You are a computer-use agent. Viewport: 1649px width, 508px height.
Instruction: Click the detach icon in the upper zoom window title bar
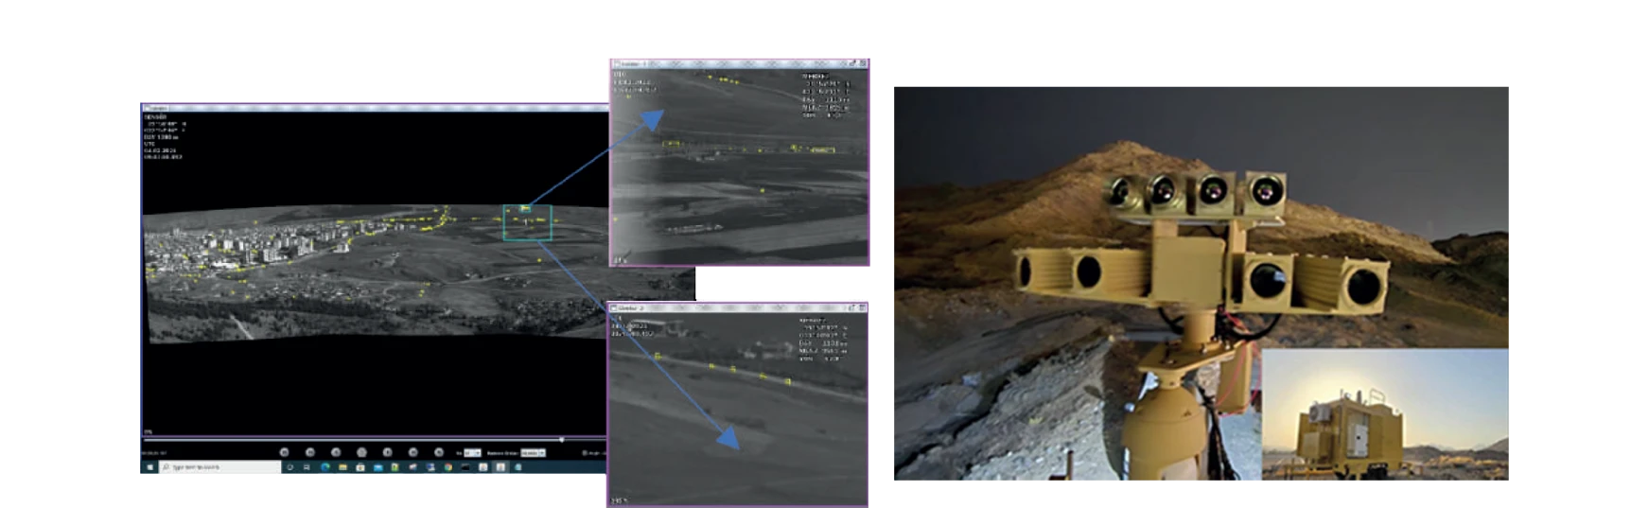(x=852, y=63)
